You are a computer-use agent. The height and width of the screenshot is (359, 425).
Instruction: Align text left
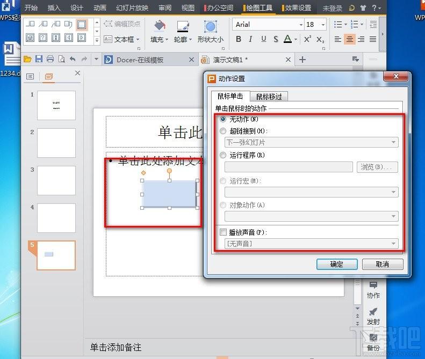pos(338,39)
